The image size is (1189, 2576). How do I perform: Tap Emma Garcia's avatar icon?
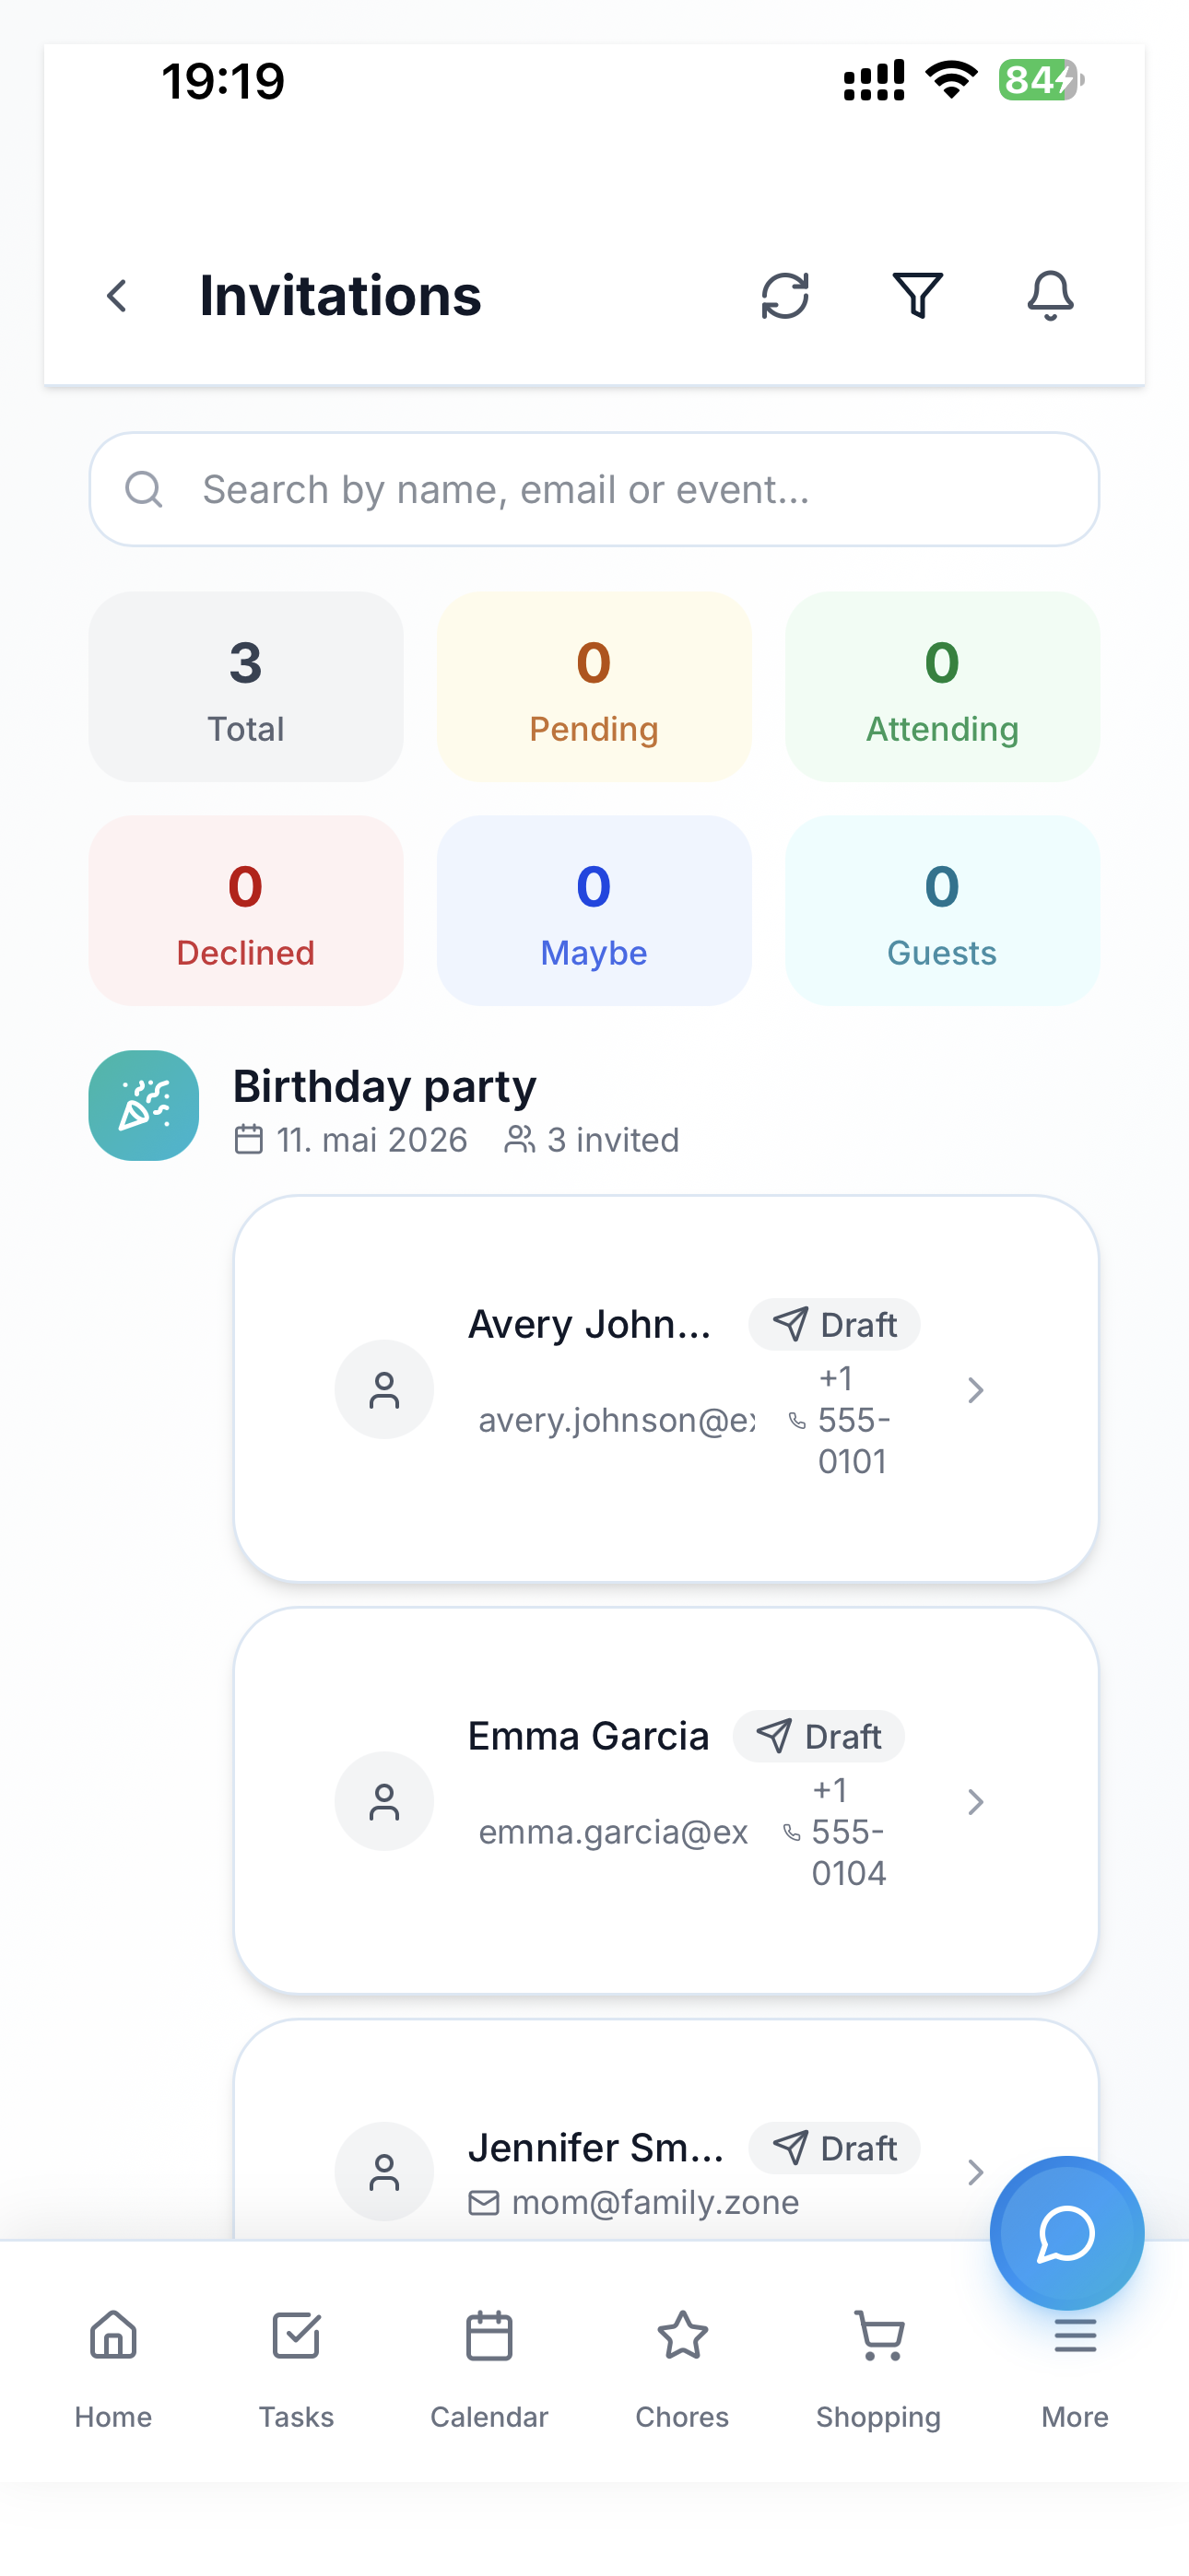coord(384,1801)
